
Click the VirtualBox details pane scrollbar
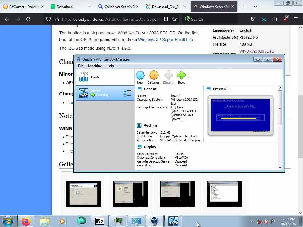(x=280, y=108)
